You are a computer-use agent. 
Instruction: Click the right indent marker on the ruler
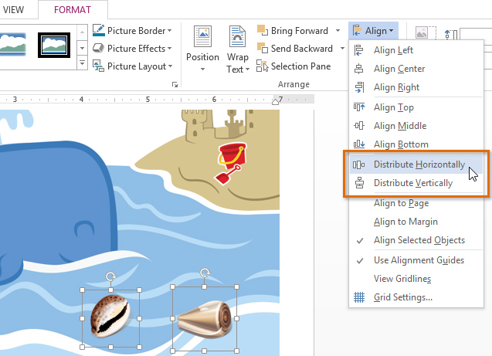275,101
